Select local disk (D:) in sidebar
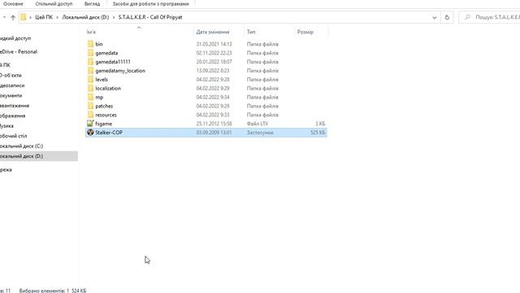The image size is (520, 293). coord(22,156)
